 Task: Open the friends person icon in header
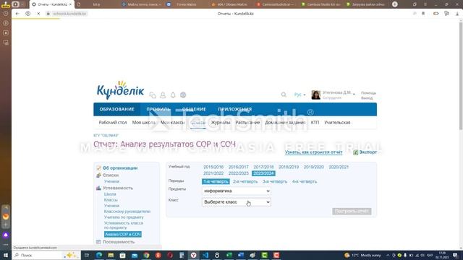click(x=163, y=95)
